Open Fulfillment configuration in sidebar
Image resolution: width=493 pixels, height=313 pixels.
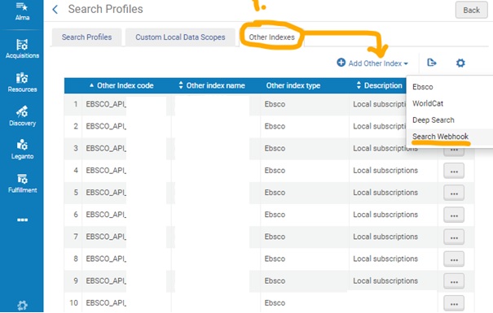click(x=22, y=184)
